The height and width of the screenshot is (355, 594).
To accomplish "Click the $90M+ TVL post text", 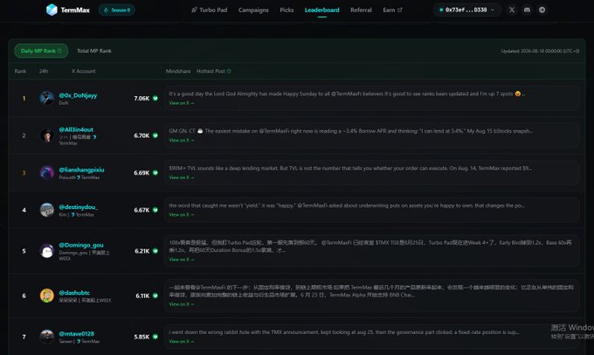I will pyautogui.click(x=350, y=168).
